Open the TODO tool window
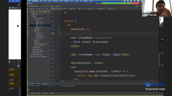The height and width of the screenshot is (96, 172). click(x=52, y=93)
